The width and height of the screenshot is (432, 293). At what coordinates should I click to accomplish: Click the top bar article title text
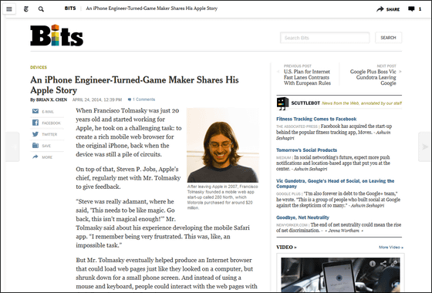(152, 8)
